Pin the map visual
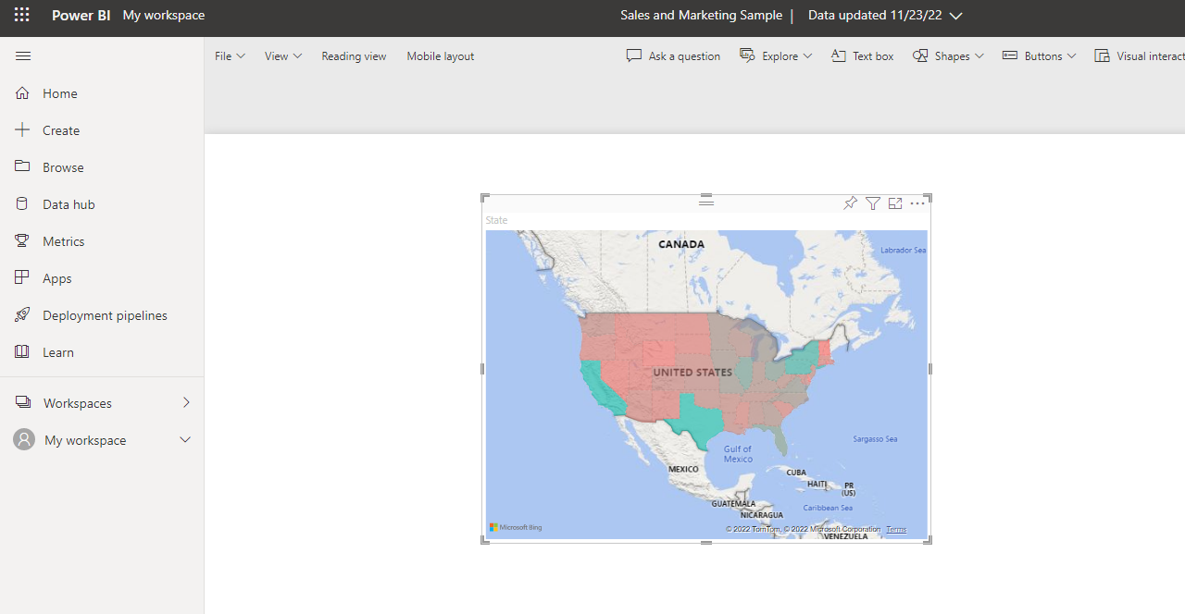The width and height of the screenshot is (1185, 614). (850, 203)
